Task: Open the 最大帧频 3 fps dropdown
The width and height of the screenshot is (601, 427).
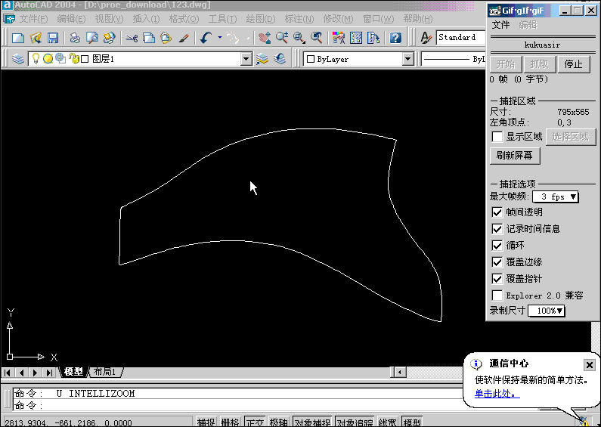Action: click(556, 196)
